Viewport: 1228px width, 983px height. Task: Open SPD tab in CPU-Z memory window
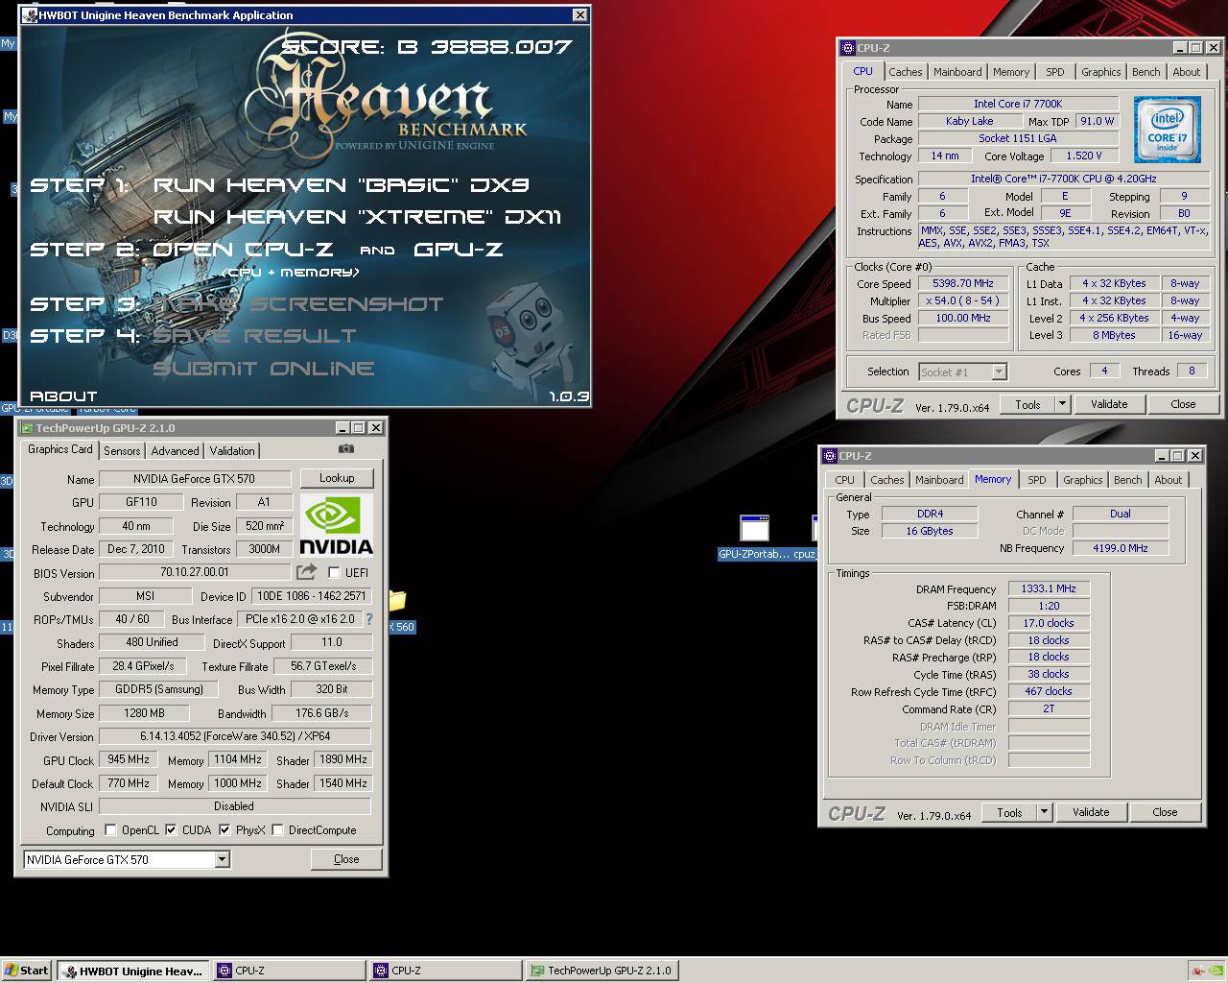(x=1037, y=480)
